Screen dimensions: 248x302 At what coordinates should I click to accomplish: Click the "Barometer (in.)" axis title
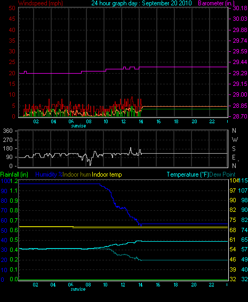point(216,3)
